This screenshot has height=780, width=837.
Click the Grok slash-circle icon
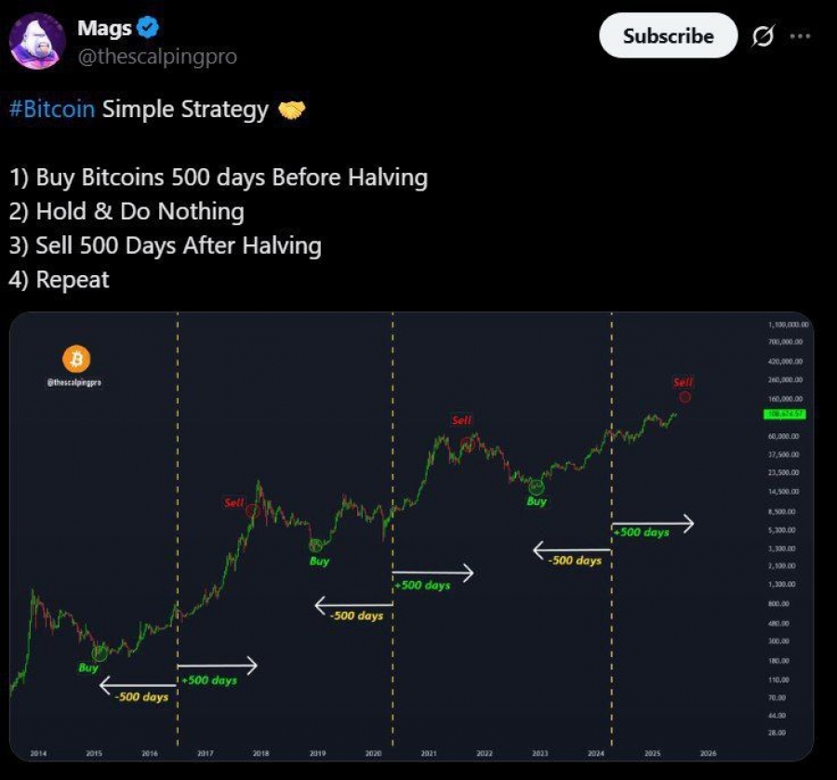[763, 36]
